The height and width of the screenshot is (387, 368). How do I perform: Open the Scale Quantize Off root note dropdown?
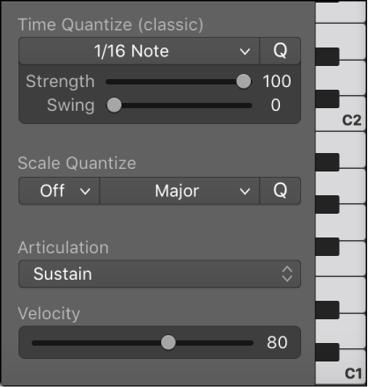(x=59, y=191)
